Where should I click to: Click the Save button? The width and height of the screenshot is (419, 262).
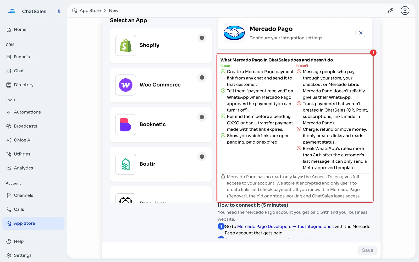367,250
